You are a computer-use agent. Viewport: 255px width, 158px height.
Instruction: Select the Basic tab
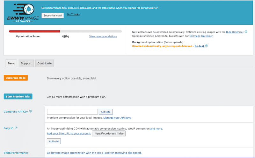pyautogui.click(x=11, y=63)
